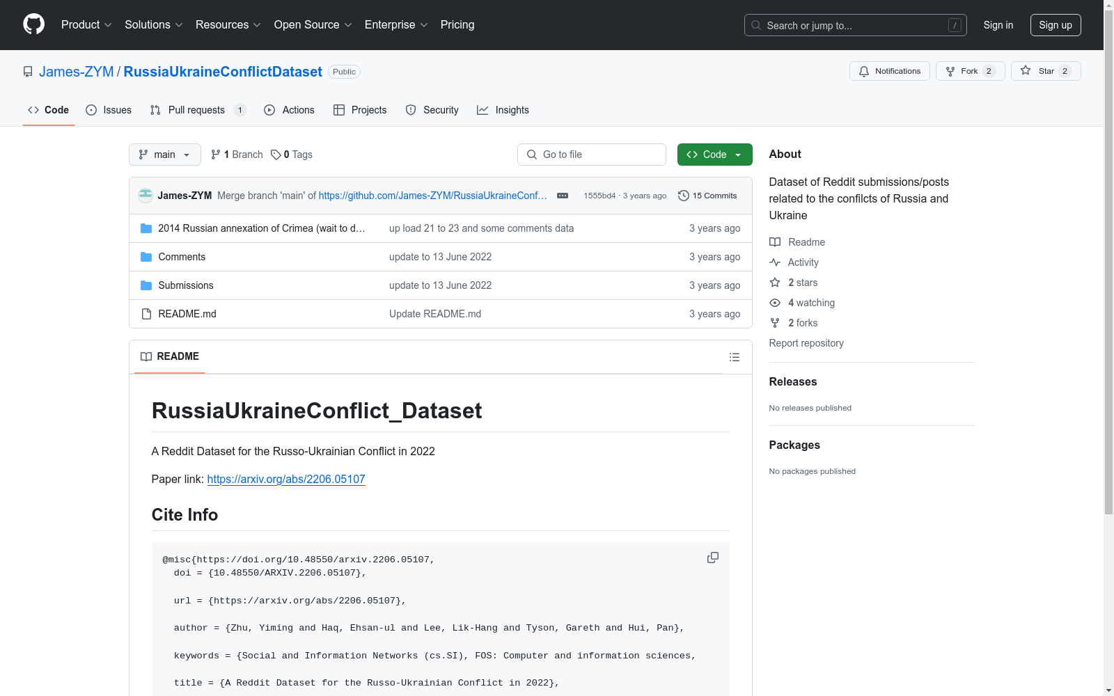The width and height of the screenshot is (1114, 696).
Task: Open the Issues tab
Action: [109, 110]
